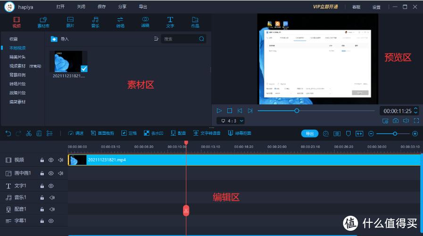Open the 作品 works tab
The image size is (423, 236).
tap(195, 22)
